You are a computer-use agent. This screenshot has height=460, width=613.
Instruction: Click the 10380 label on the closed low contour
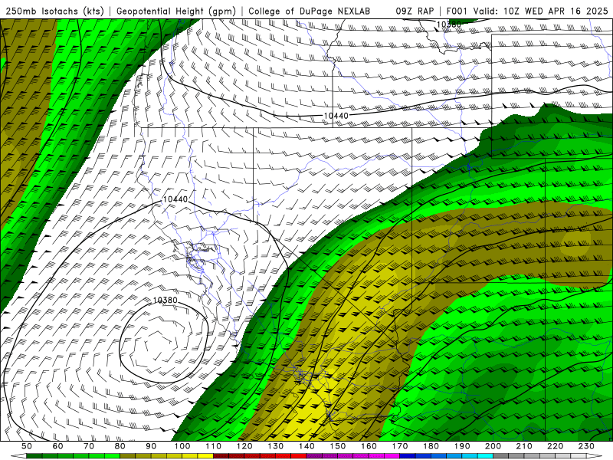pos(165,300)
